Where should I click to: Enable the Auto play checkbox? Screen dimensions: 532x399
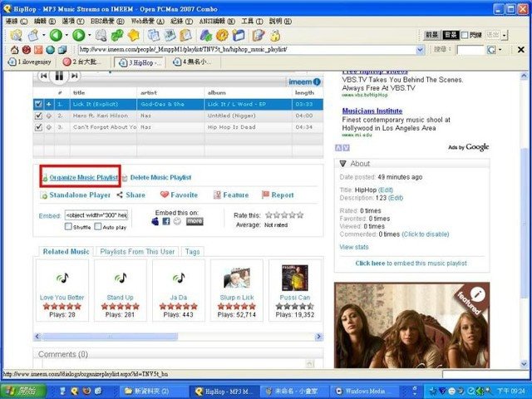98,226
